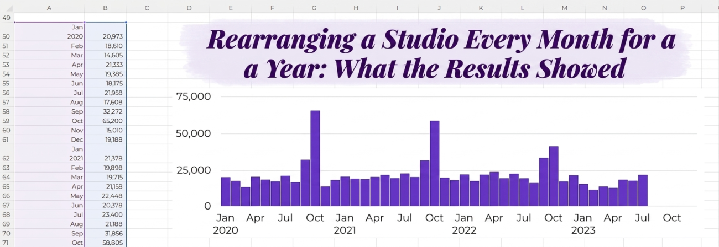Click the 0 y-axis label

pos(208,206)
